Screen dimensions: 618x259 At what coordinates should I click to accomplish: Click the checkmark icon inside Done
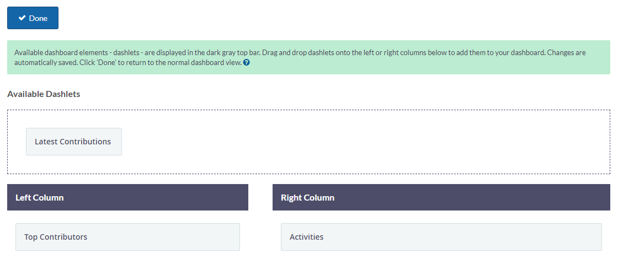[x=22, y=18]
